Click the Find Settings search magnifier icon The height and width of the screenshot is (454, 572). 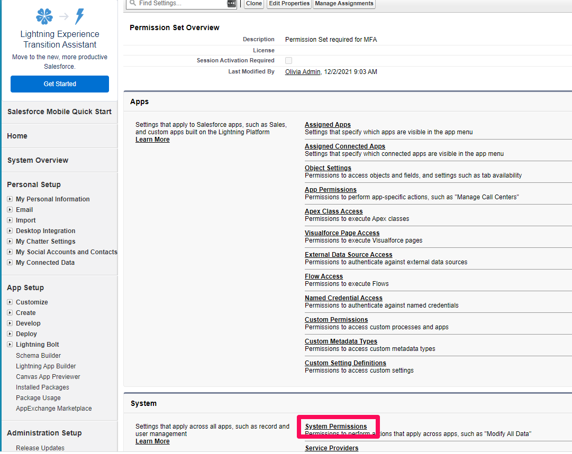[133, 3]
